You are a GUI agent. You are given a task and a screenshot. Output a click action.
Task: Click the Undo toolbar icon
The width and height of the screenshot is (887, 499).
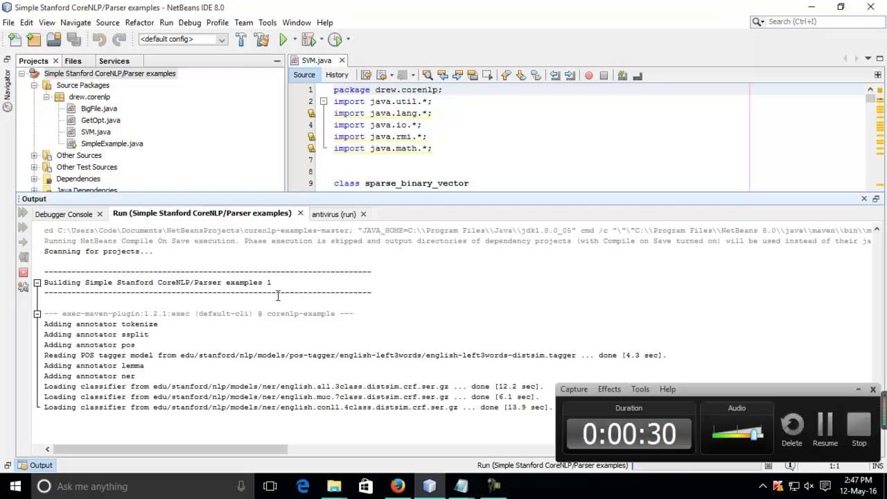click(100, 40)
